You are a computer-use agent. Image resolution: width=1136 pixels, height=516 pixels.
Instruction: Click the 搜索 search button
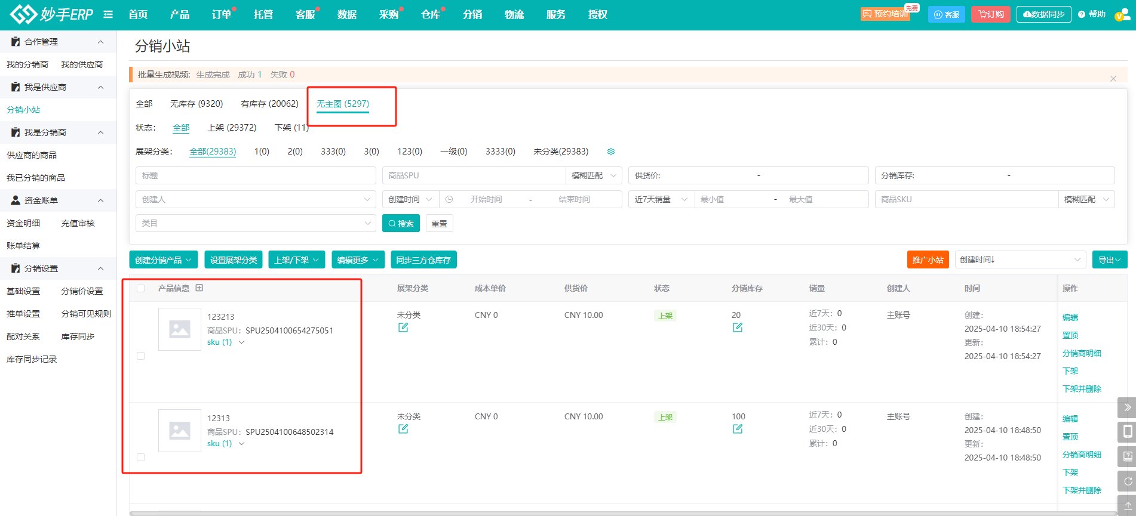pyautogui.click(x=401, y=223)
